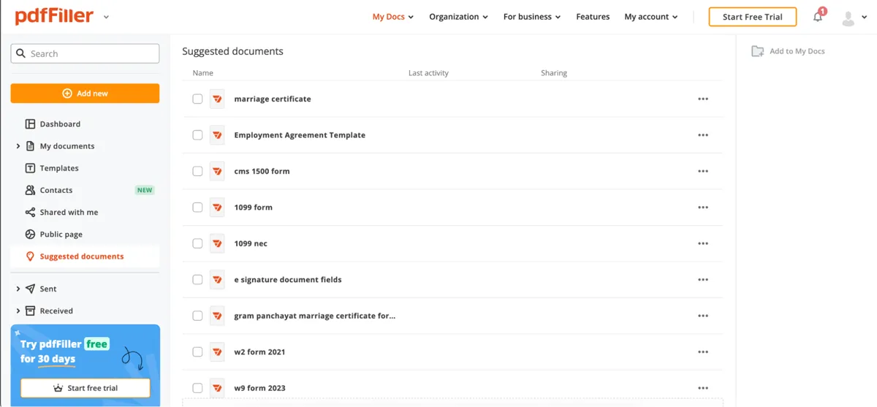Open the My Docs dropdown menu
Screen dimensions: 877x407
pyautogui.click(x=393, y=17)
